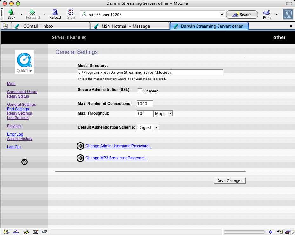
Task: Open the Port Settings sidebar link
Action: [18, 109]
